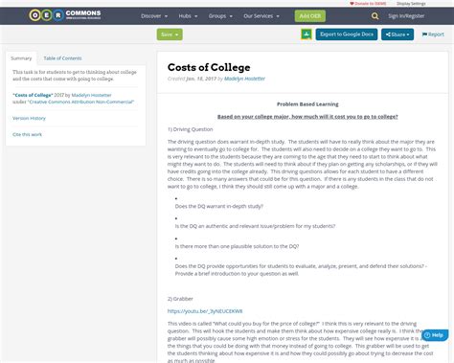Expand the Save dropdown button
The width and height of the screenshot is (454, 363).
point(170,34)
